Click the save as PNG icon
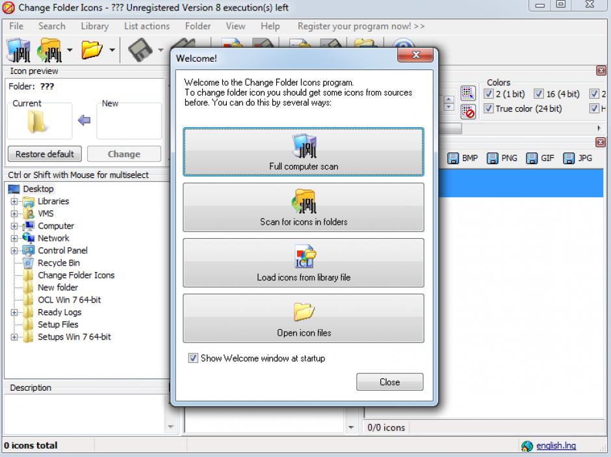This screenshot has height=457, width=611. 492,158
